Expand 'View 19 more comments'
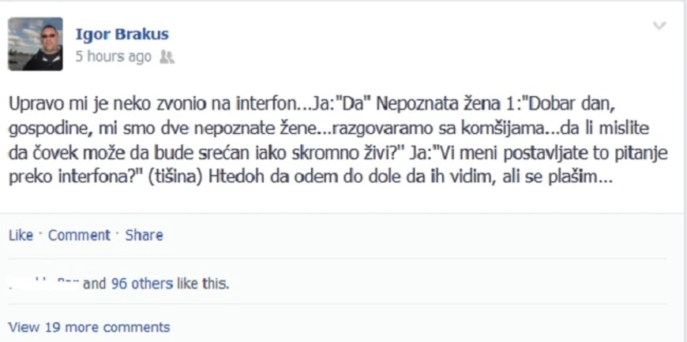687x342 pixels. (89, 327)
